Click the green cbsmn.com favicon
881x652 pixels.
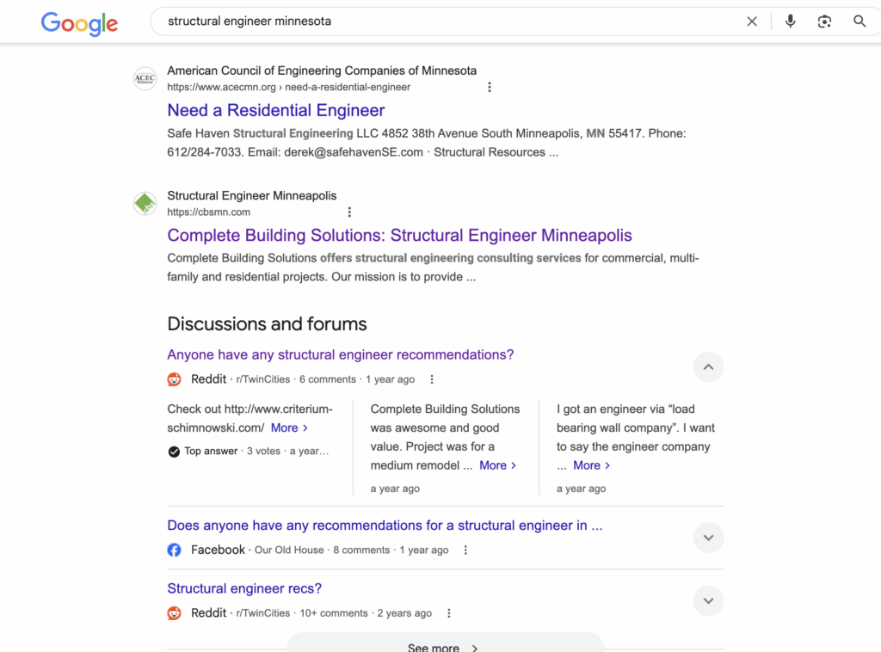pyautogui.click(x=145, y=203)
